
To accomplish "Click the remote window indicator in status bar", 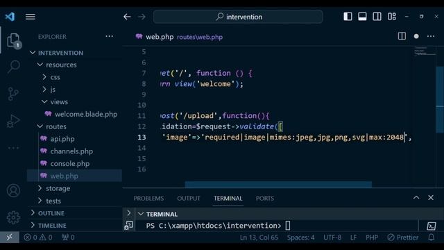I will click(x=9, y=237).
